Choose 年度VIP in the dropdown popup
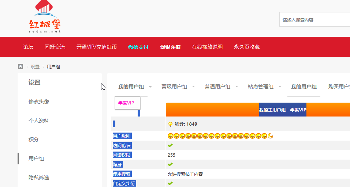350x187 pixels. 126,103
